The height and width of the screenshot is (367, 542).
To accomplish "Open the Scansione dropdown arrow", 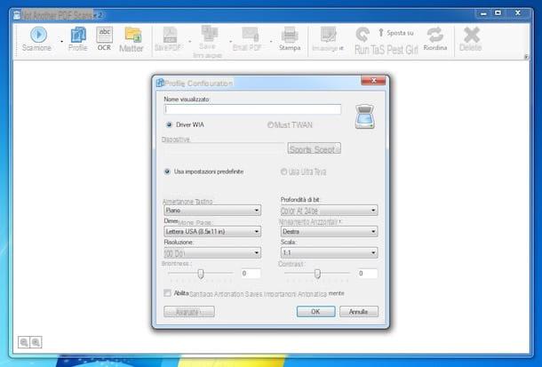I will click(62, 42).
